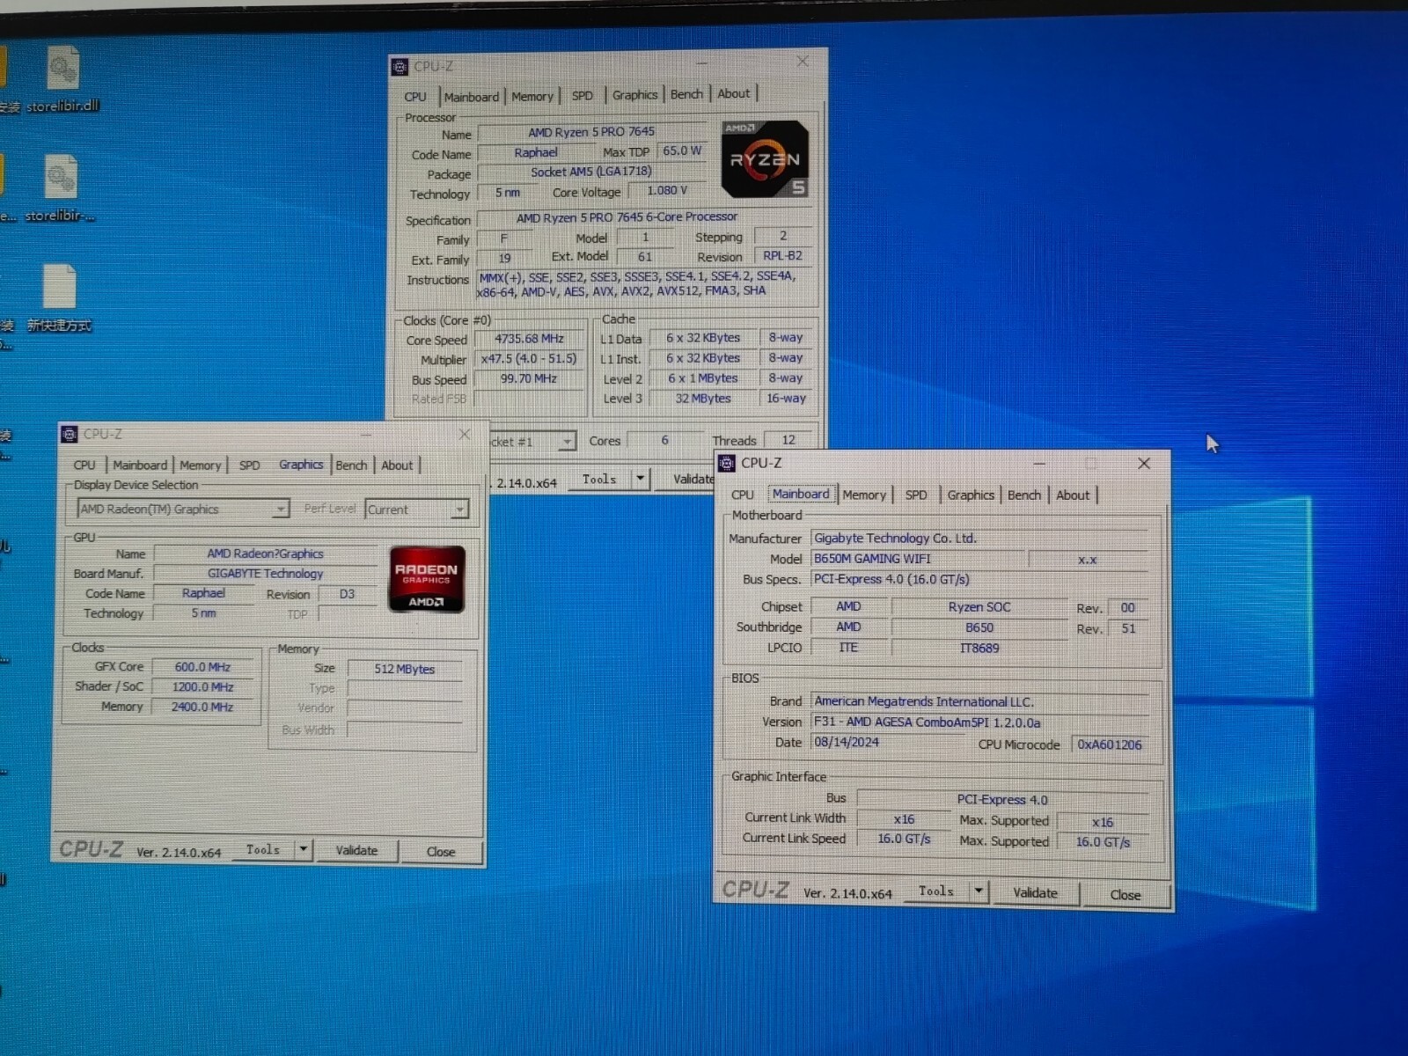Image resolution: width=1408 pixels, height=1056 pixels.
Task: Open the 新快捷方式 desktop shortcut icon
Action: pyautogui.click(x=59, y=297)
